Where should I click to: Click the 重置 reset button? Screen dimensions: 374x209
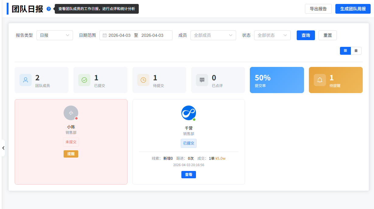click(x=327, y=35)
